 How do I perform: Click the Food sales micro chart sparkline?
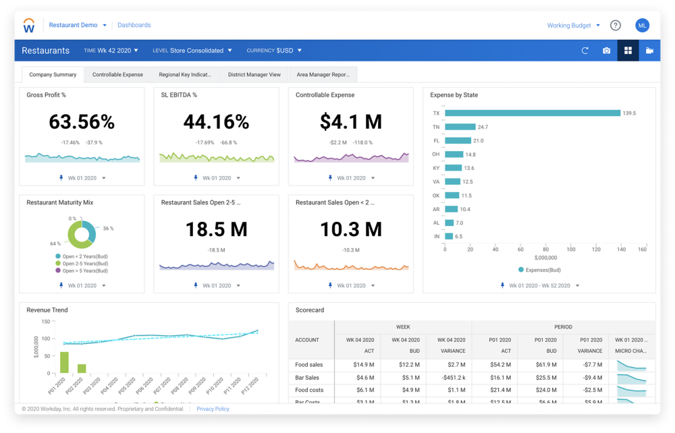point(632,365)
